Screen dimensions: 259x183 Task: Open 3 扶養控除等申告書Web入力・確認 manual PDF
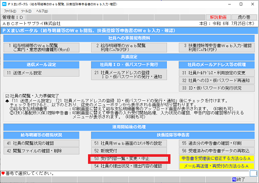[x=217, y=47]
